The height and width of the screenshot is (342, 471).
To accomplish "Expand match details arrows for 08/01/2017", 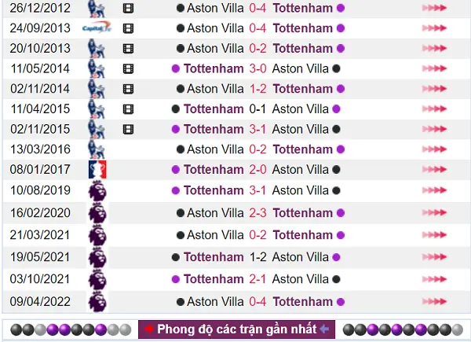I will point(434,169).
